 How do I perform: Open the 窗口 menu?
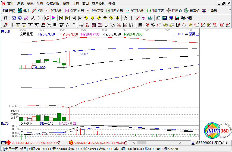[85, 3]
